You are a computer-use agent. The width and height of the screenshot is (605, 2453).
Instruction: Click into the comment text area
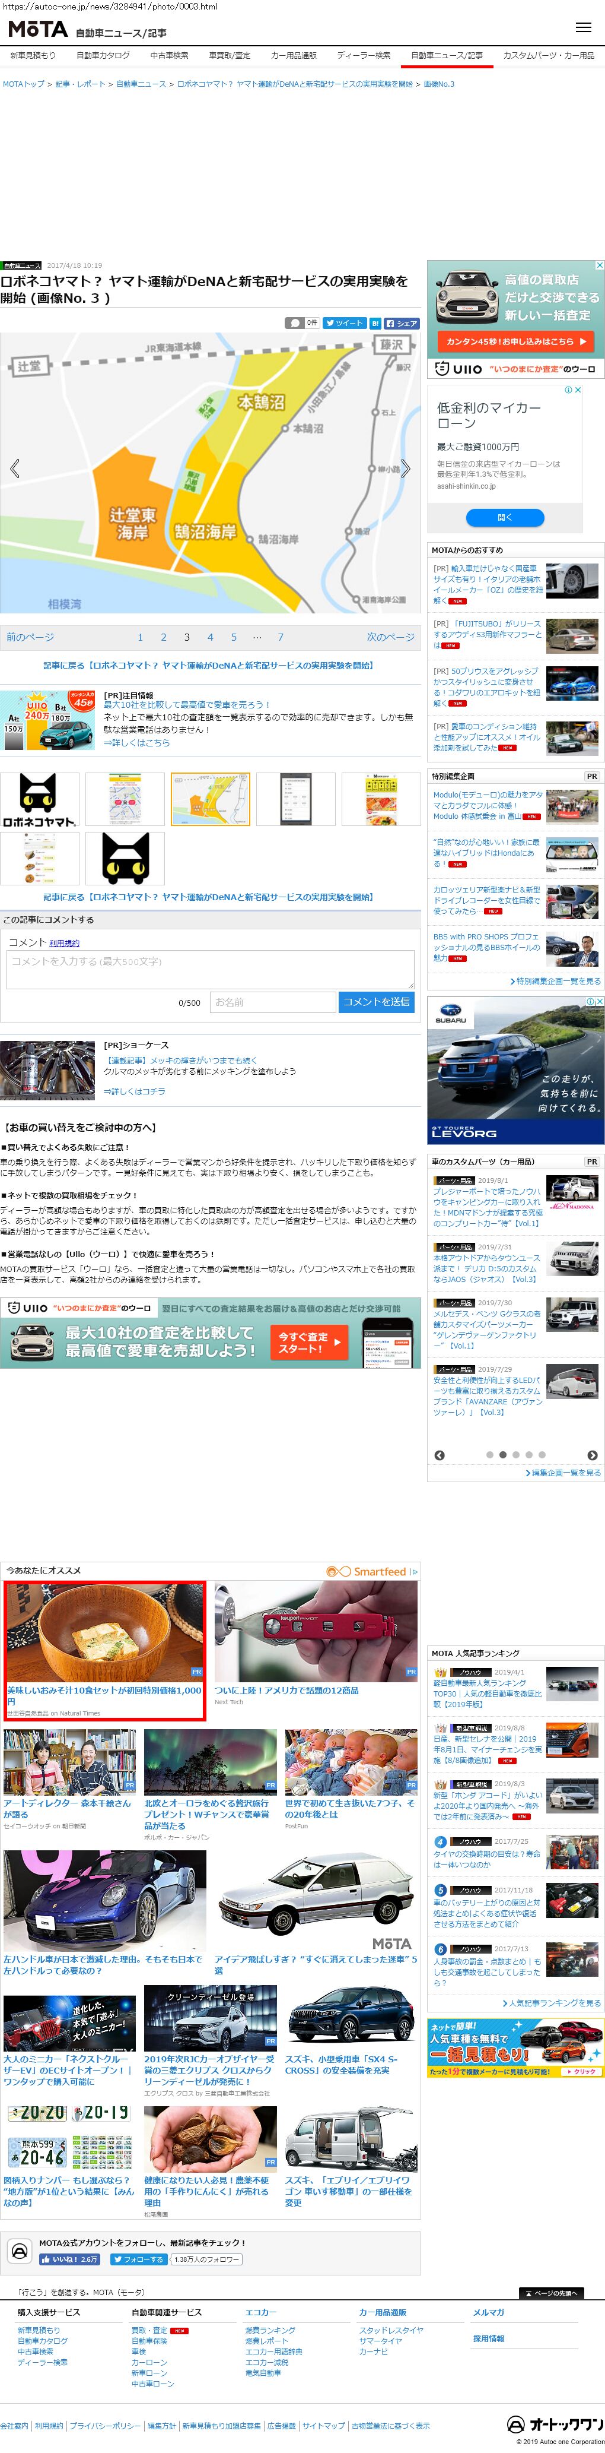210,970
